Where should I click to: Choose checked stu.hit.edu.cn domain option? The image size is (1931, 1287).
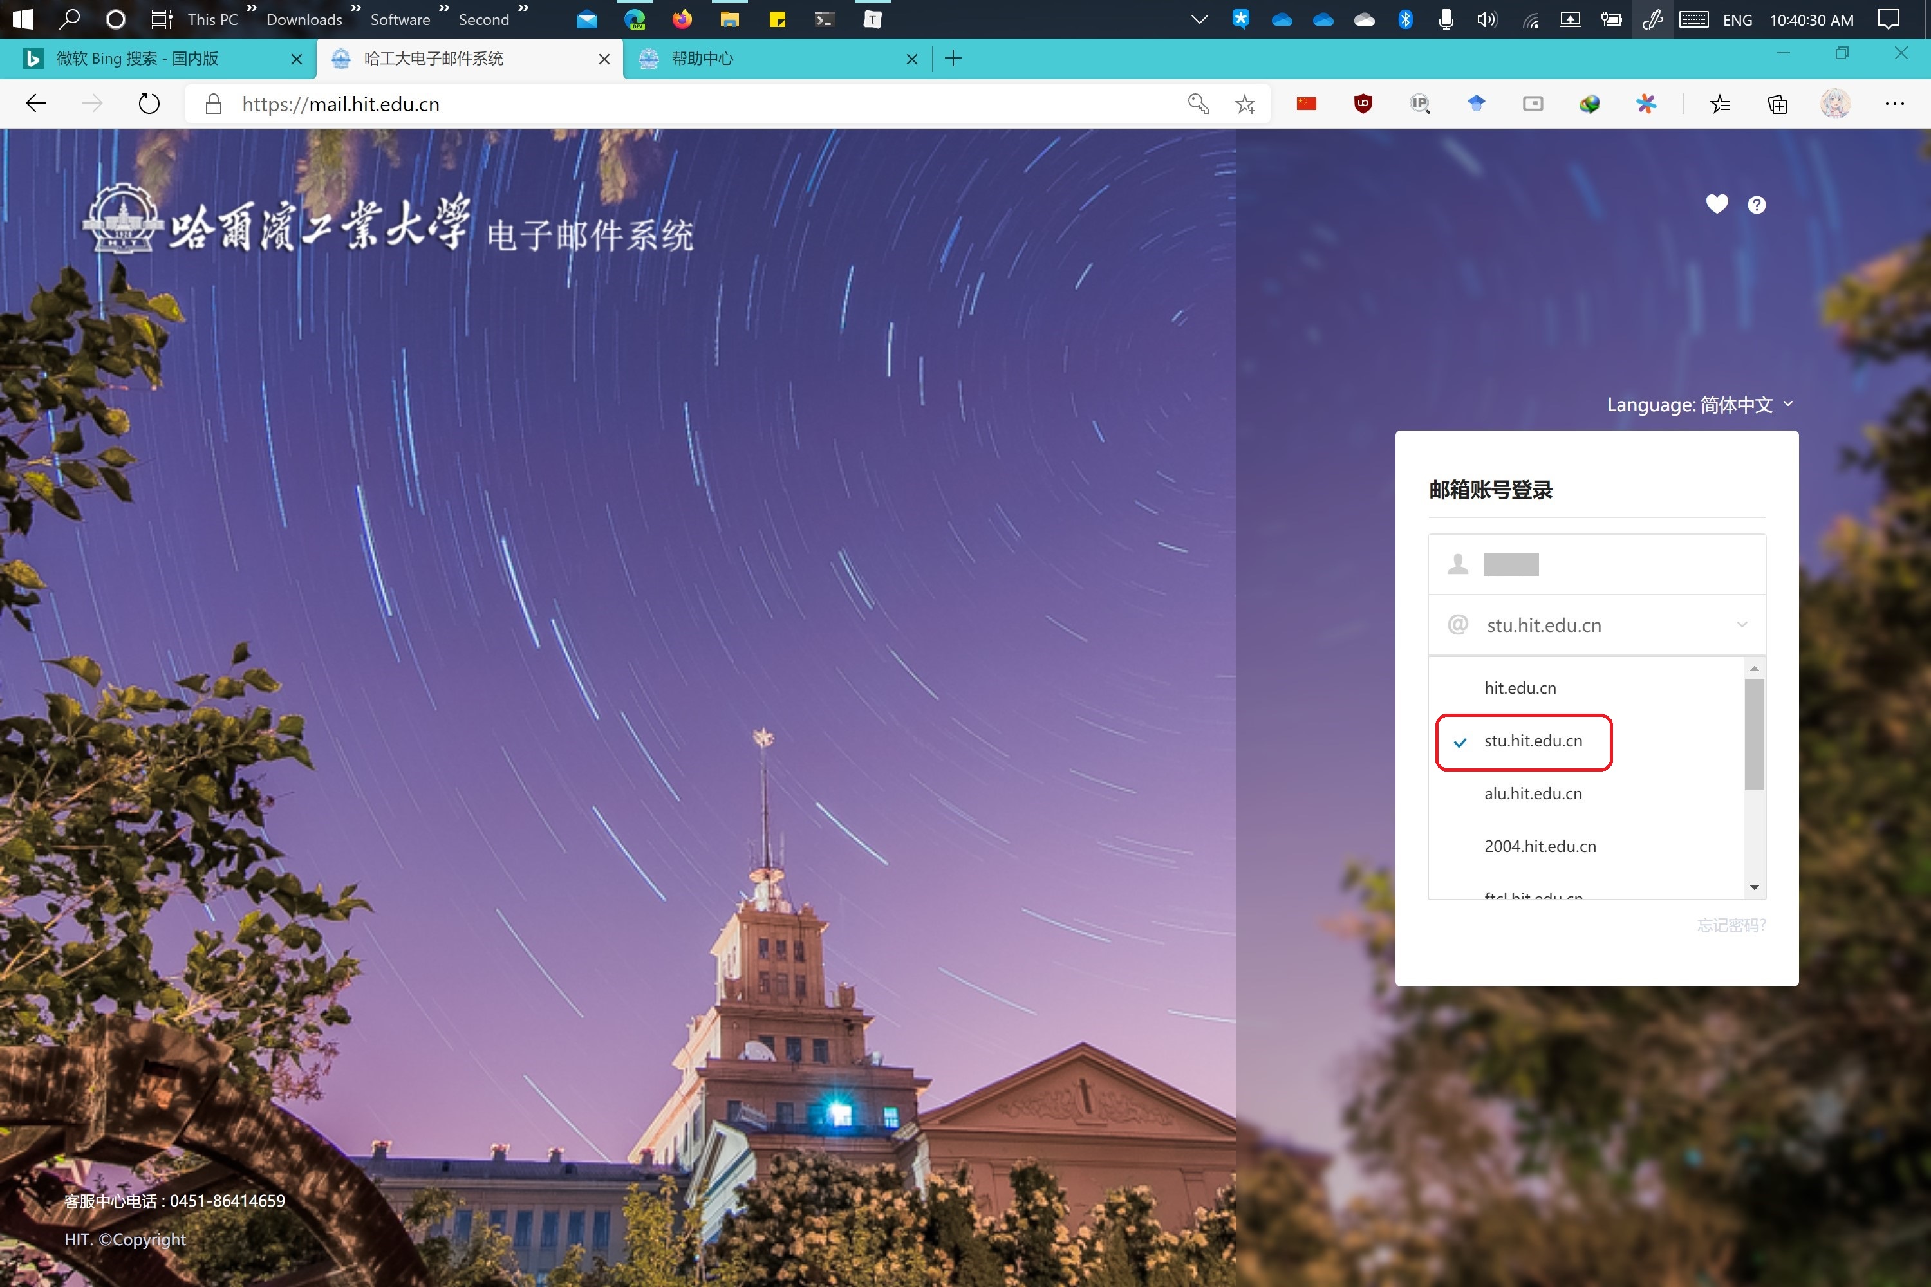tap(1586, 741)
